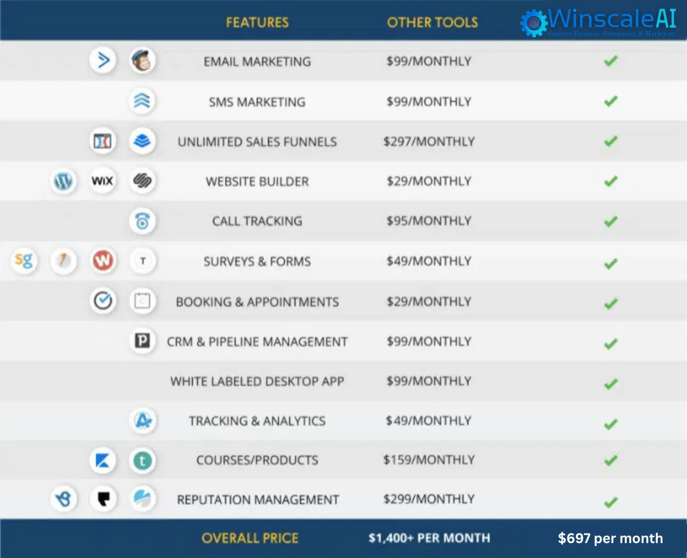This screenshot has height=558, width=687.
Task: Click the Kajabi K icon in courses row
Action: (103, 460)
